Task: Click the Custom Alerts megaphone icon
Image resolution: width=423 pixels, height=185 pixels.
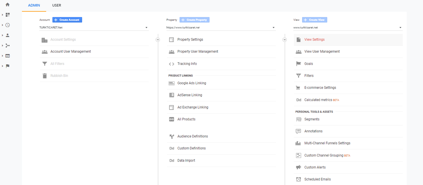Action: pyautogui.click(x=298, y=167)
